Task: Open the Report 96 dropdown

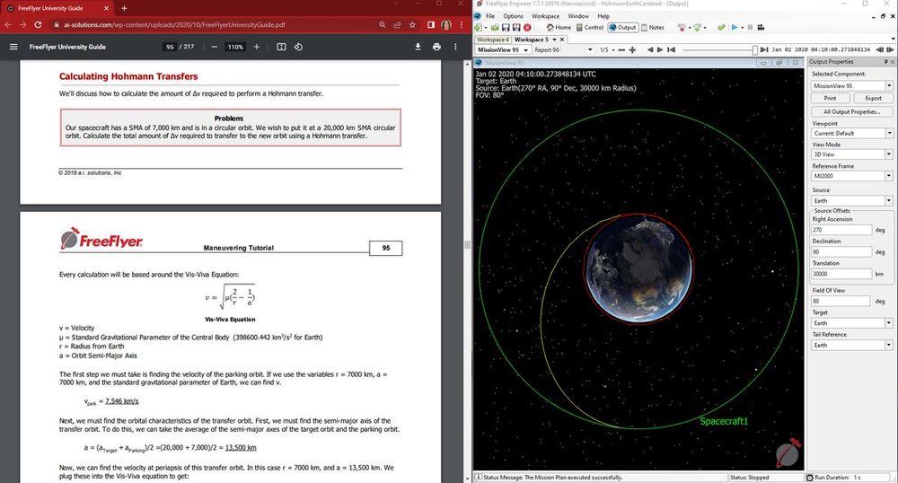Action: [x=591, y=49]
